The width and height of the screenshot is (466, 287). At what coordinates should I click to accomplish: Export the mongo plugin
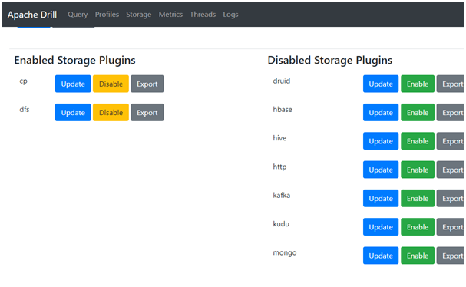(x=450, y=256)
